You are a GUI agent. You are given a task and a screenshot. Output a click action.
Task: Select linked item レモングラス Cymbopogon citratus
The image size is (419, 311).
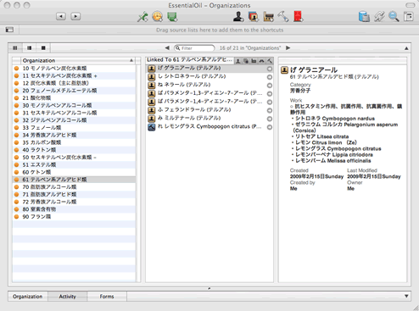pos(209,126)
